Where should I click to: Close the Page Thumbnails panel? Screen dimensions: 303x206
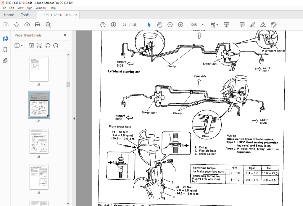(x=65, y=35)
